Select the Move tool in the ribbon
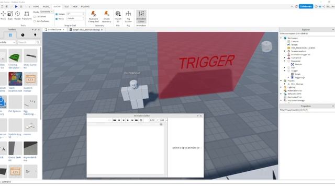 pos(3,15)
